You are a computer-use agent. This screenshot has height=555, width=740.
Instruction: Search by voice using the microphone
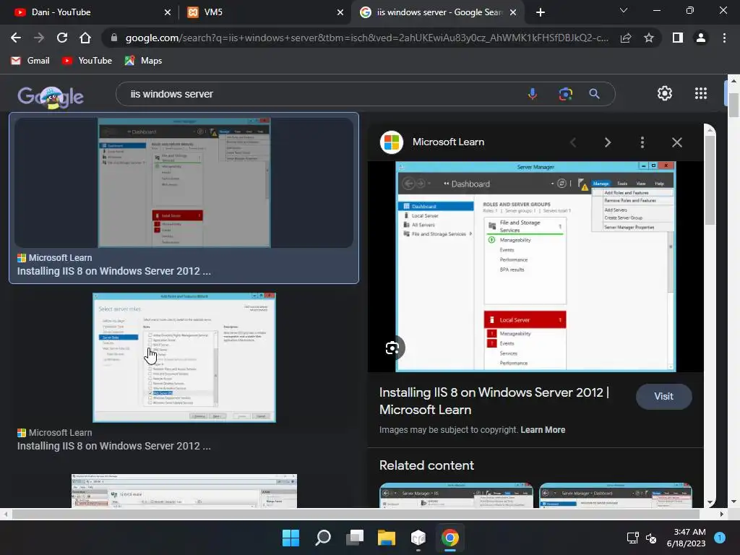[533, 94]
